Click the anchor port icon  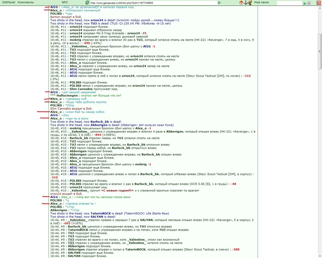[245, 2]
